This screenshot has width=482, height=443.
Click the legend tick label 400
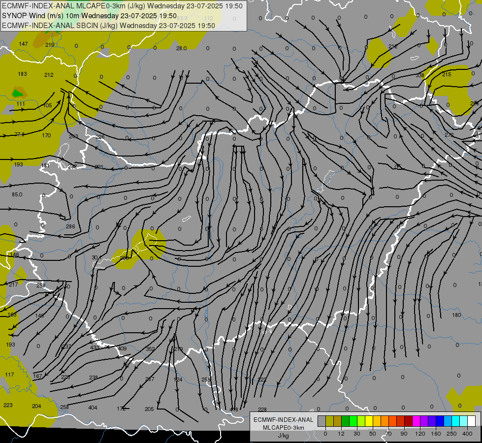467,434
